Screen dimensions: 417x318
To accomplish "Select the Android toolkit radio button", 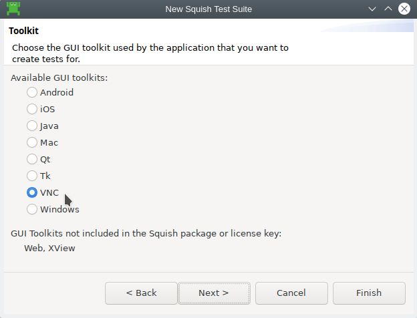I will [32, 92].
